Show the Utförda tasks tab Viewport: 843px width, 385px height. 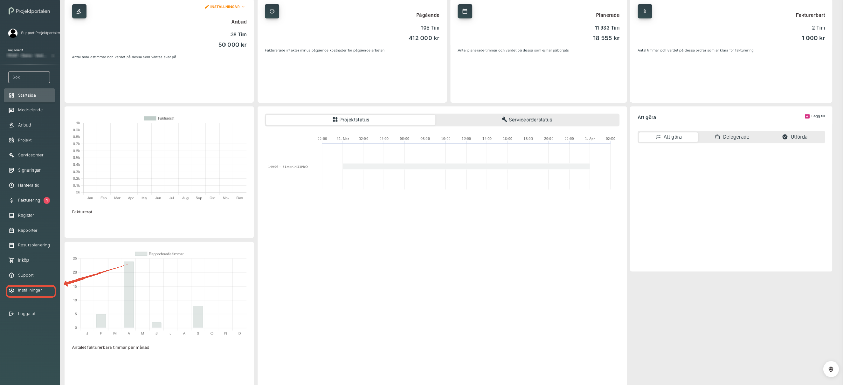pyautogui.click(x=795, y=137)
